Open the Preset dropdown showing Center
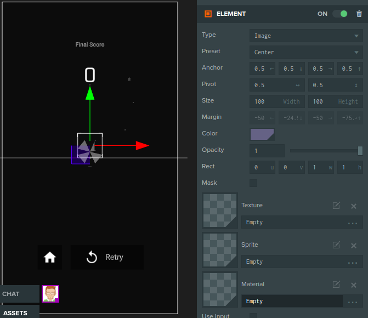368x318 pixels. click(305, 52)
